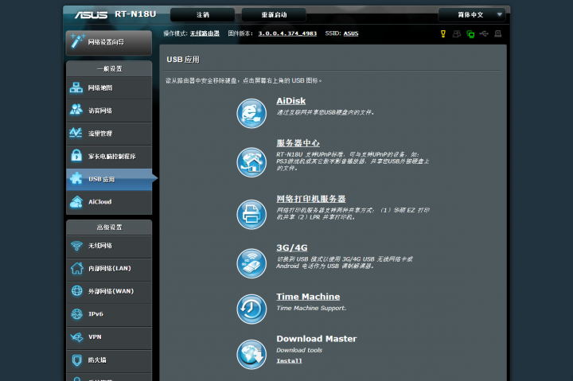Open the 3G/4G link
This screenshot has height=381, width=573.
tap(291, 248)
